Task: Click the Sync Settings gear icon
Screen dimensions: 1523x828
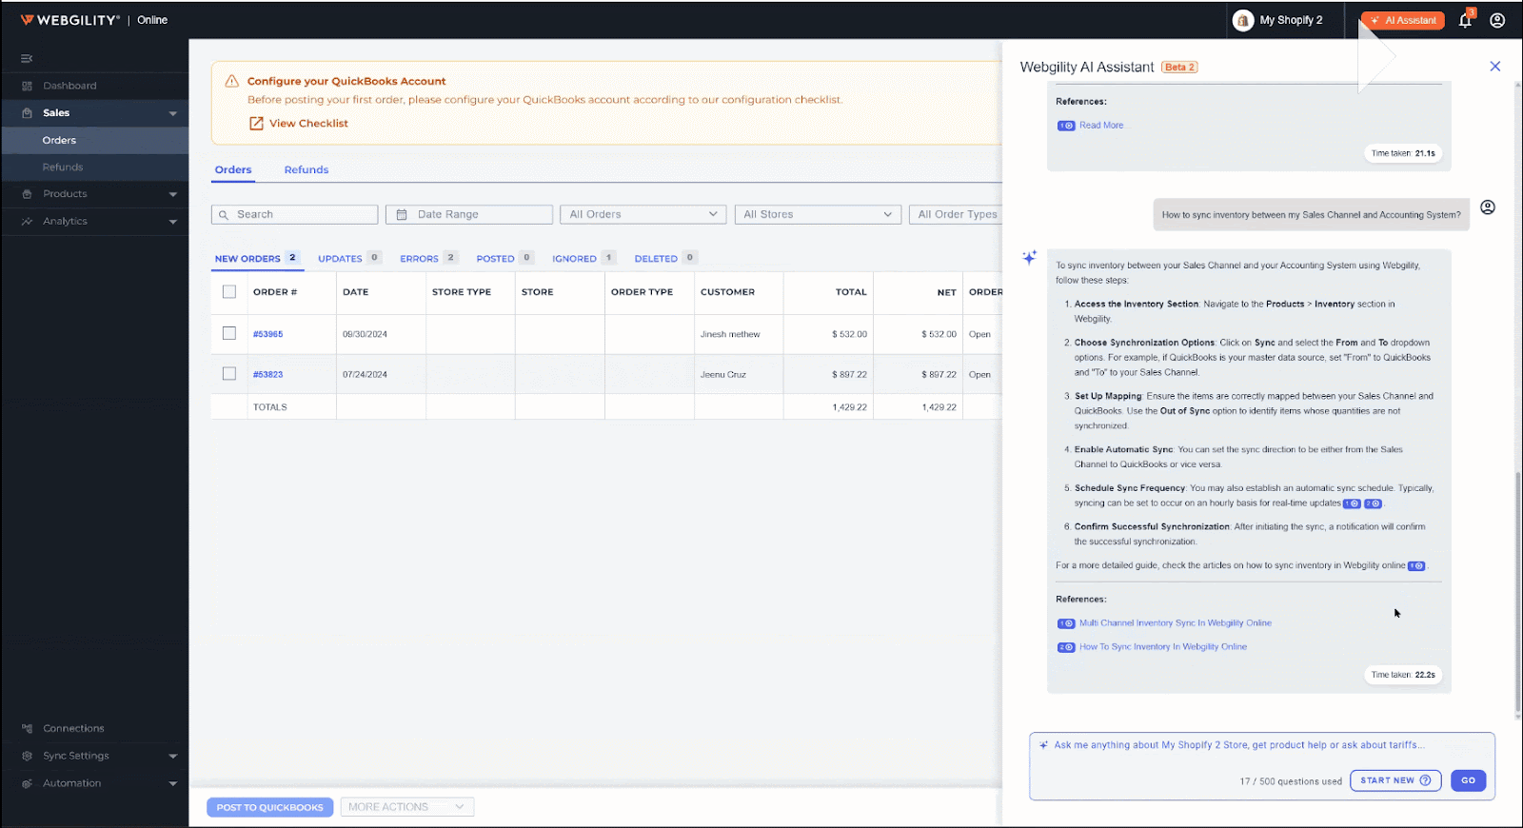Action: pos(27,757)
